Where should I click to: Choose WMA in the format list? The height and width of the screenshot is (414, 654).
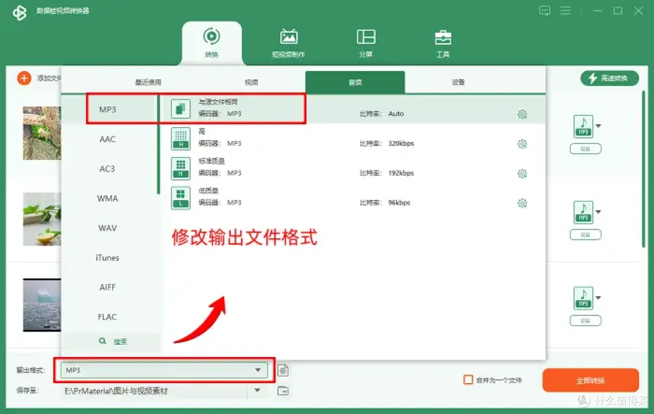click(108, 198)
